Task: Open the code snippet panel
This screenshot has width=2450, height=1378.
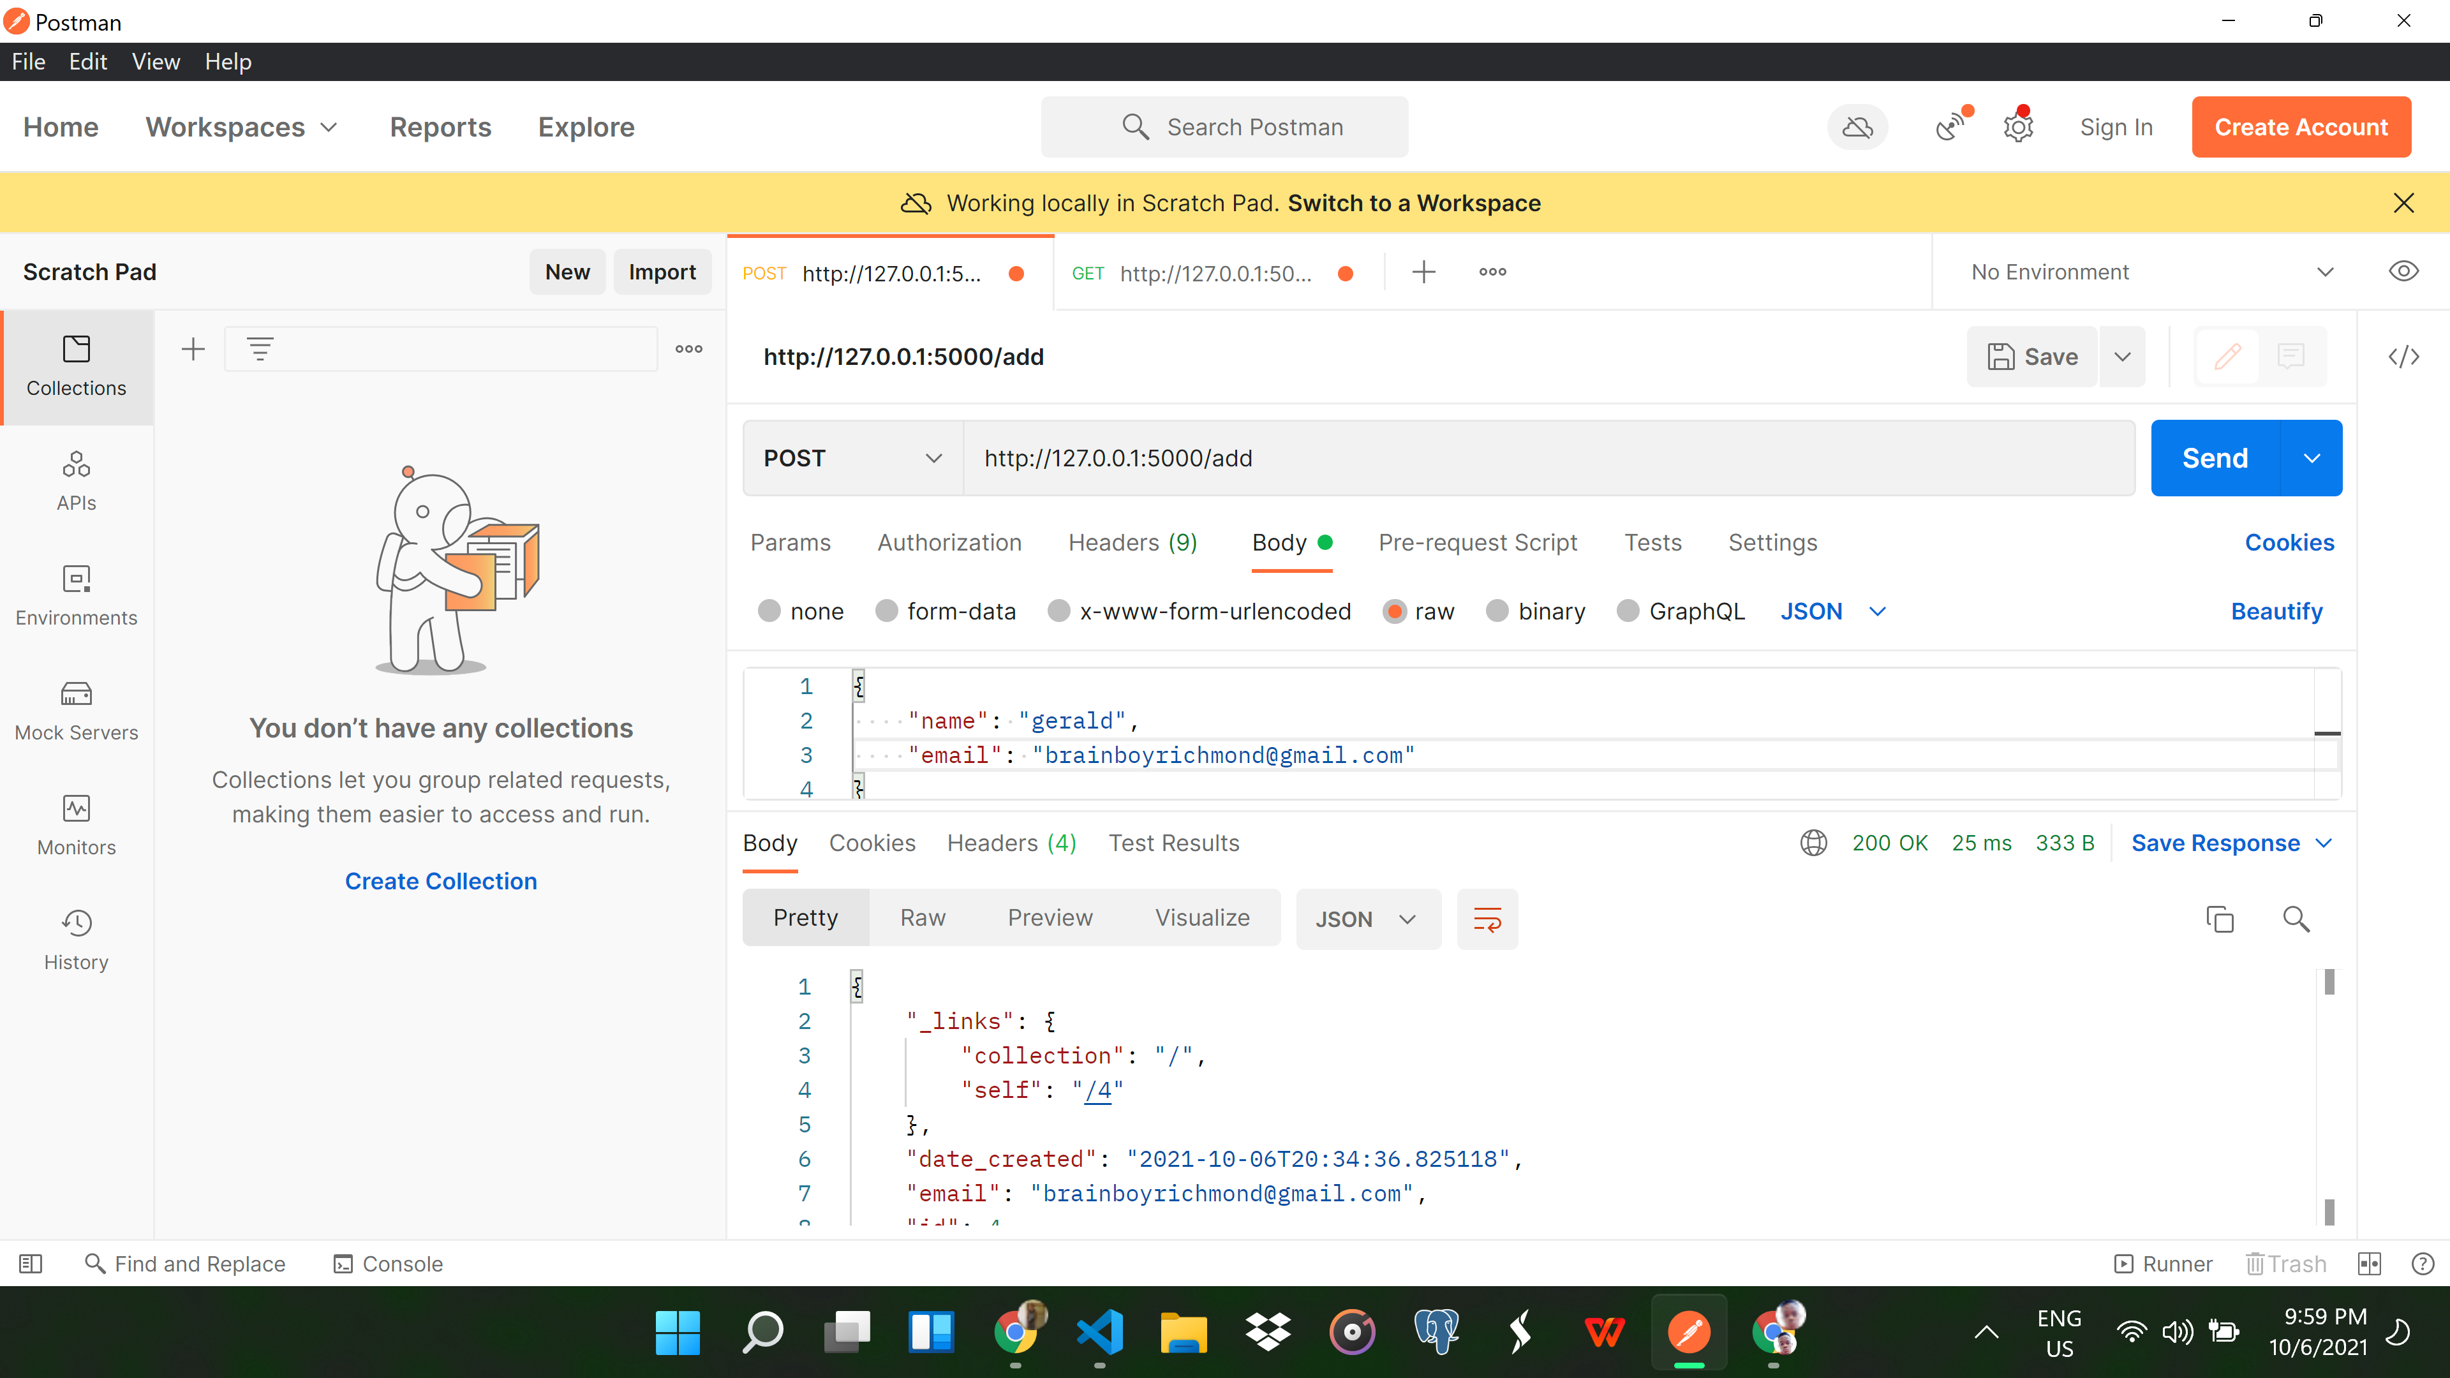Action: click(2404, 357)
